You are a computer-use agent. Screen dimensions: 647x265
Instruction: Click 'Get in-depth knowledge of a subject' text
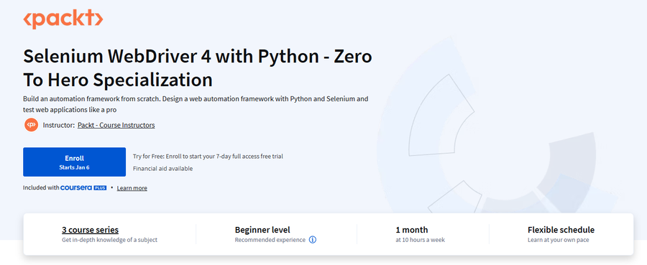[109, 240]
